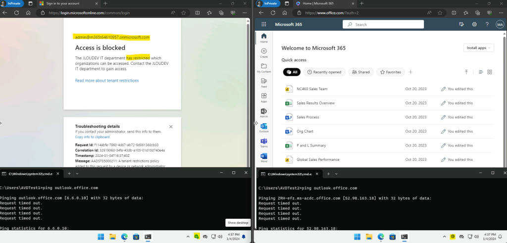Click the Microsoft 365 search box
Viewport: 507px width, 243px height.
tap(383, 24)
